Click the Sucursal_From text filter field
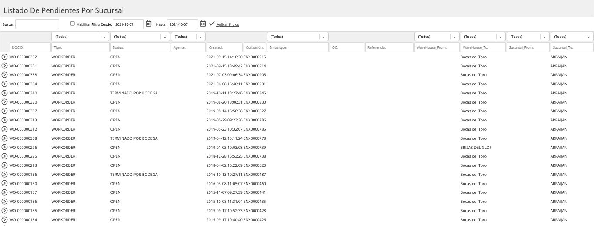594x226 pixels. pos(528,47)
